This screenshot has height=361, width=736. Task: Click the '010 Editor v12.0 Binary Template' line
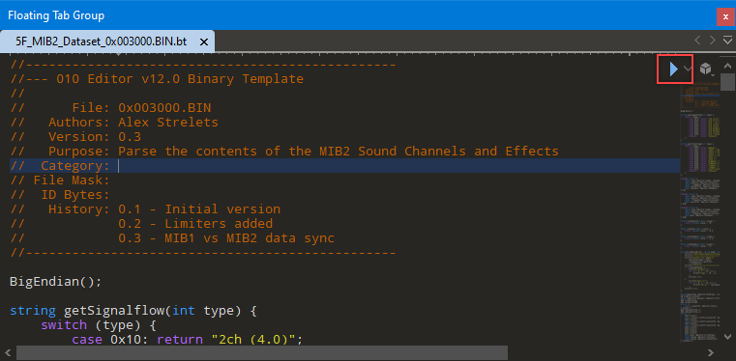pos(158,79)
